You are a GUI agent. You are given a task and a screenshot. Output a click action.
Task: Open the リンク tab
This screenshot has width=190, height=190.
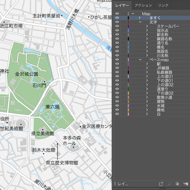coord(163,5)
